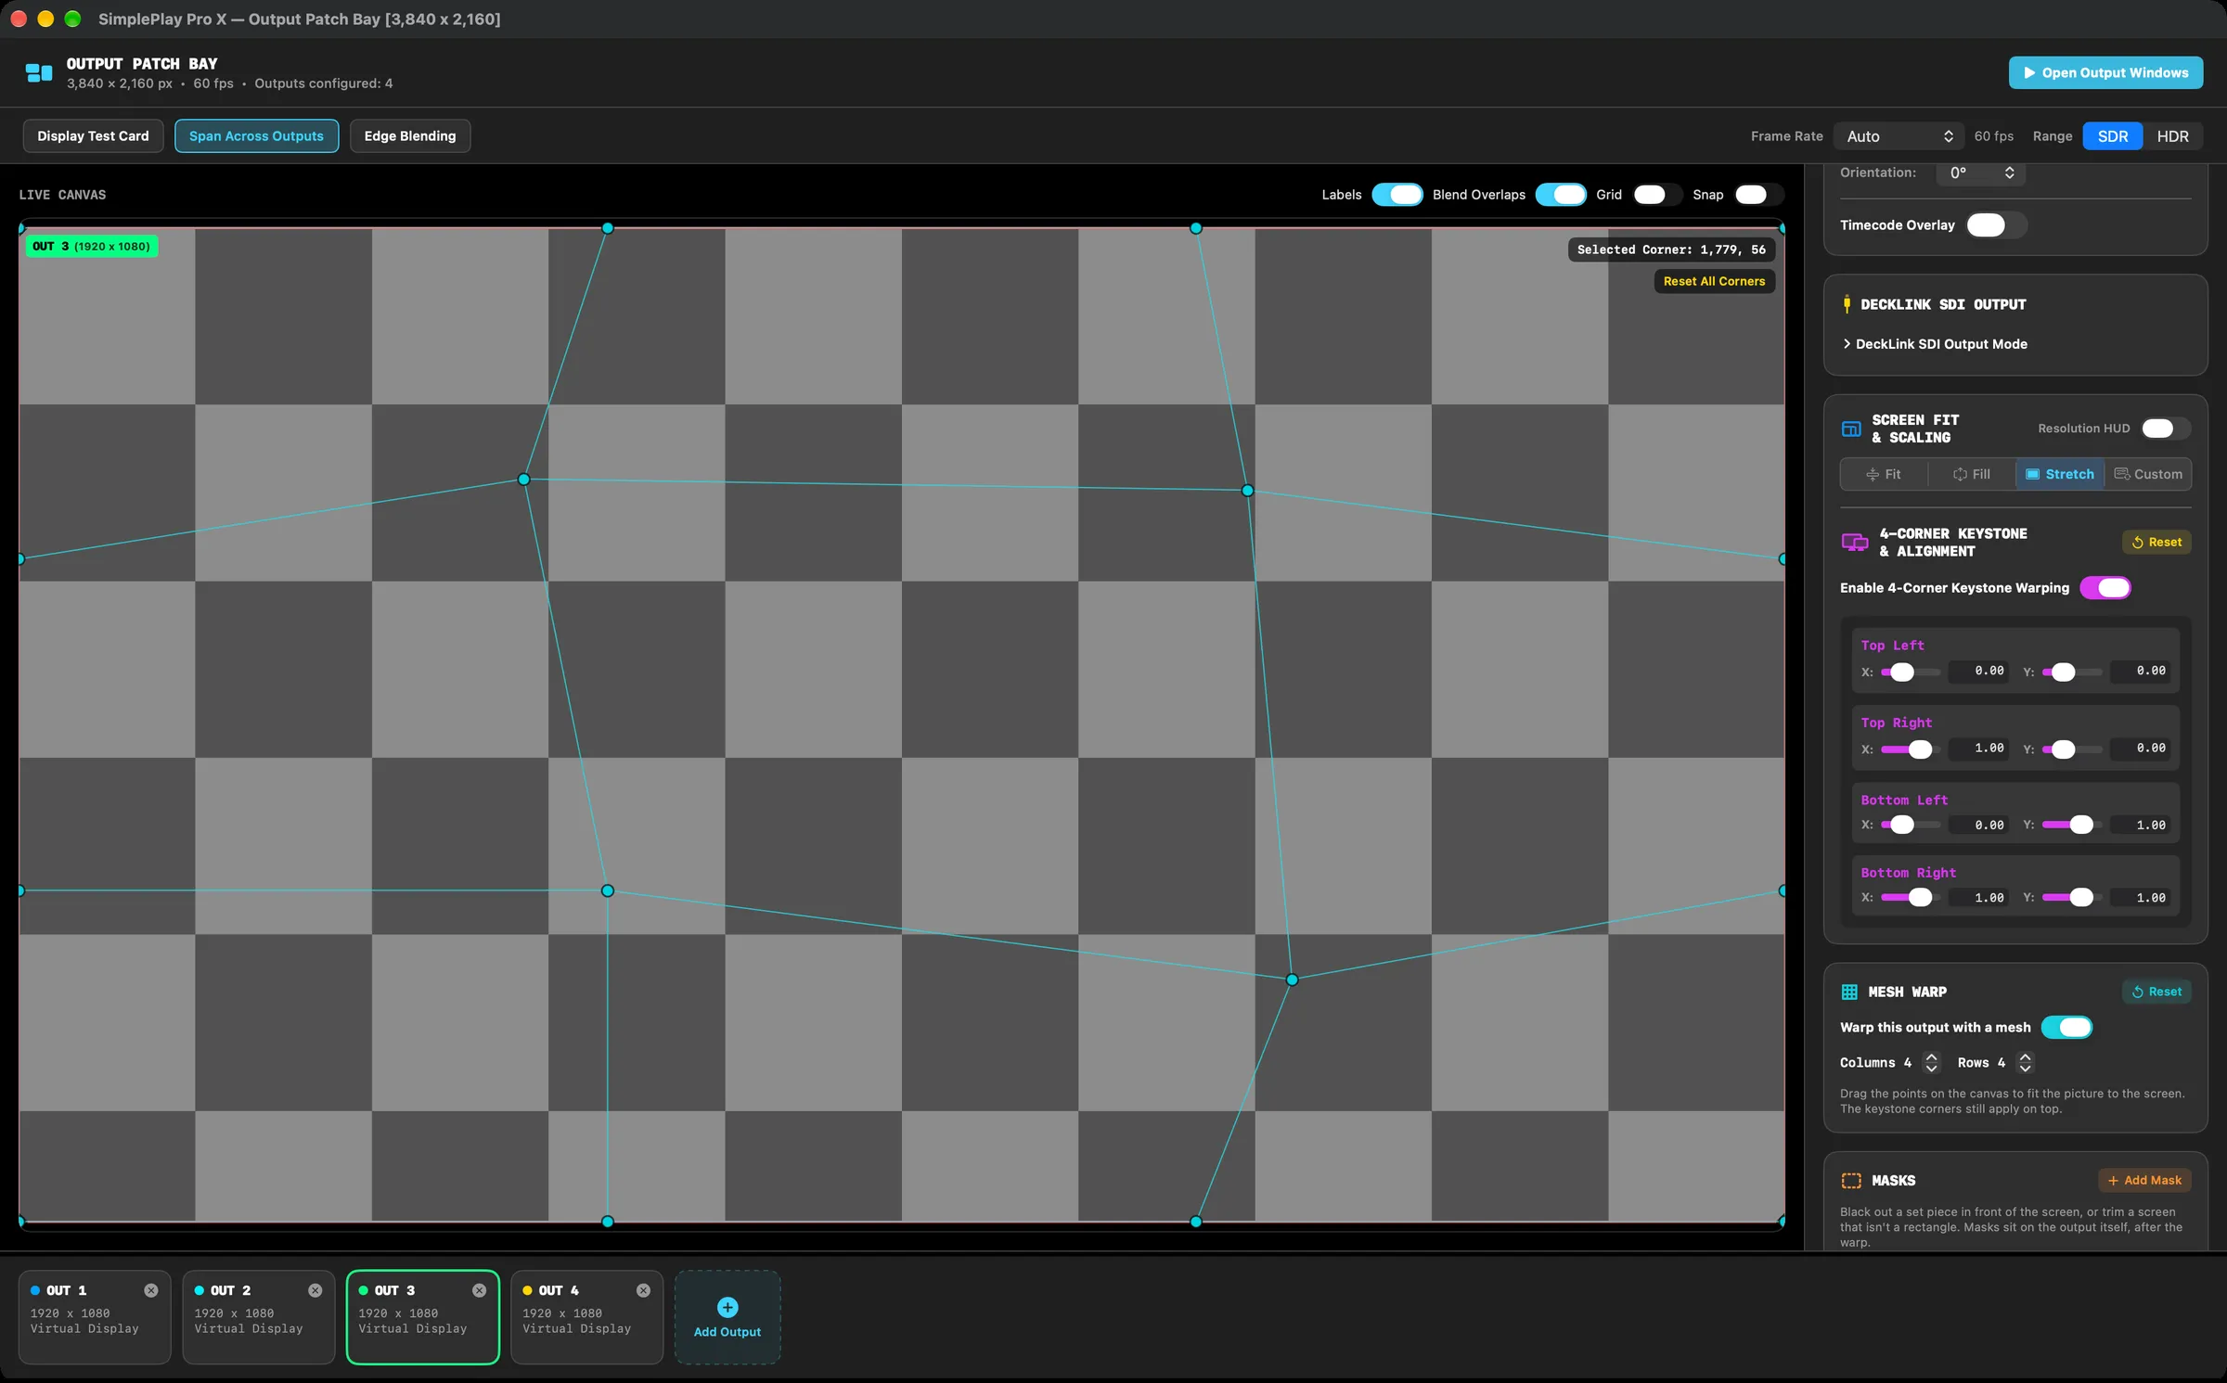Select the Fill scaling mode

tap(1971, 474)
